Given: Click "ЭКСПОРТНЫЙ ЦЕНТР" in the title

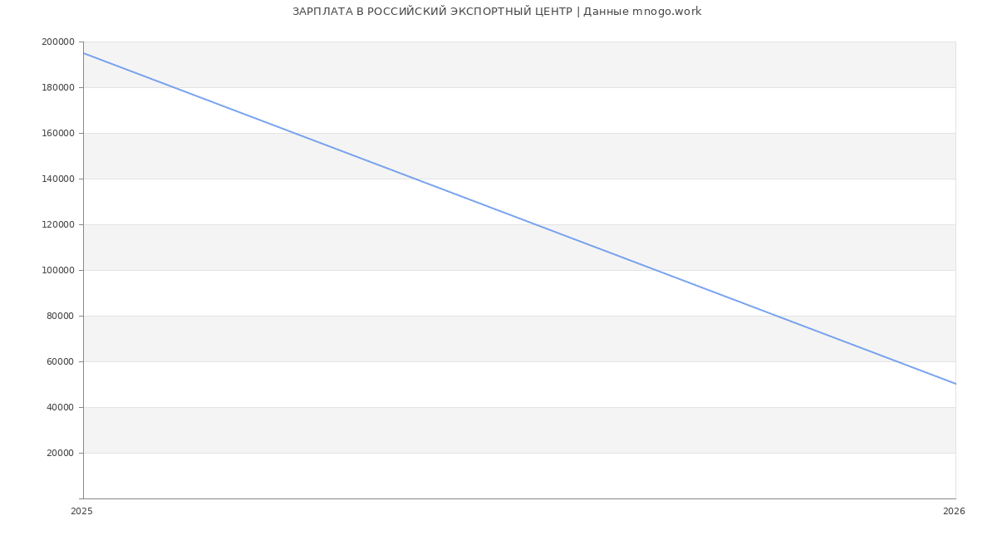Looking at the screenshot, I should 508,12.
